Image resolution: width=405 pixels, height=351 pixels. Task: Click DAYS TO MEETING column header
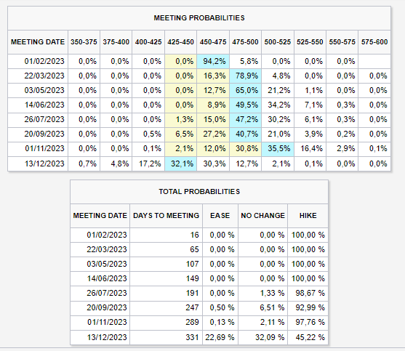pos(166,216)
